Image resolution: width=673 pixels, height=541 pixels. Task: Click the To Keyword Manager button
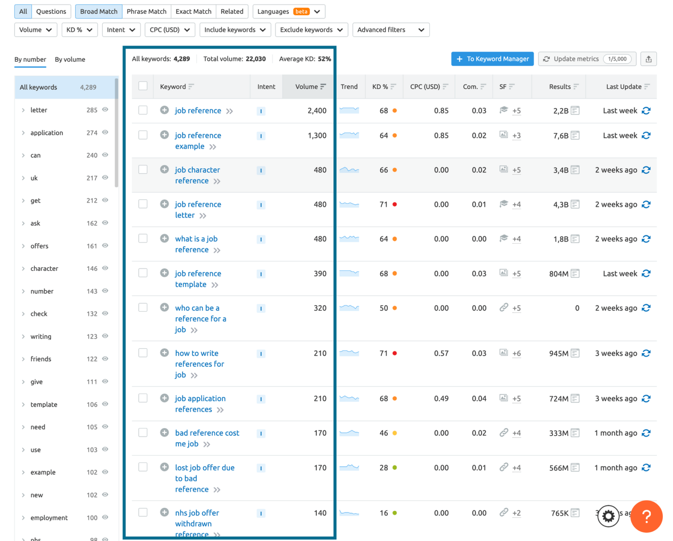492,59
